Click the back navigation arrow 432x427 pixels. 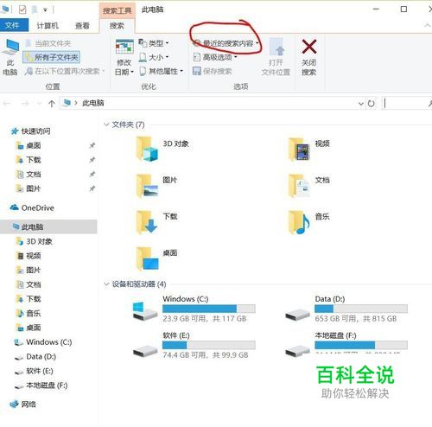click(x=7, y=103)
